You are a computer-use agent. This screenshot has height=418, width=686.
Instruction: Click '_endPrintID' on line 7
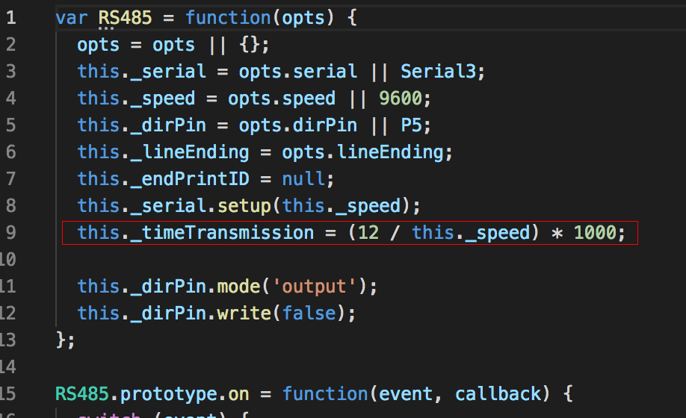click(190, 179)
